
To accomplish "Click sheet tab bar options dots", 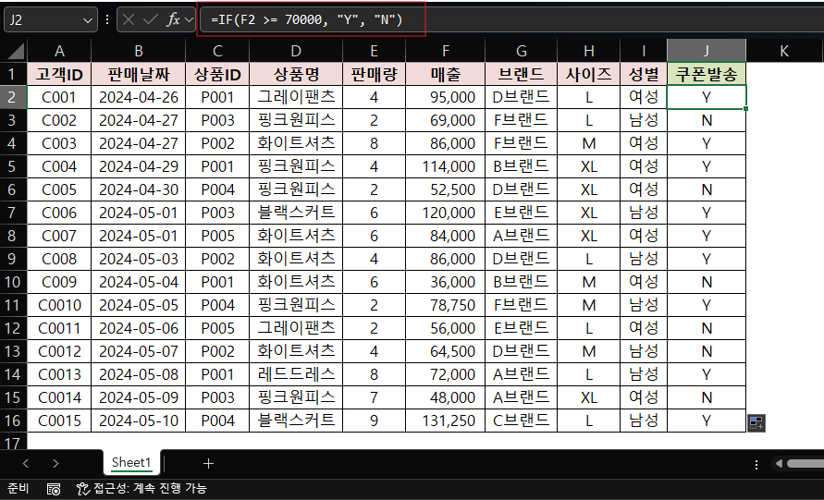I will click(x=756, y=464).
